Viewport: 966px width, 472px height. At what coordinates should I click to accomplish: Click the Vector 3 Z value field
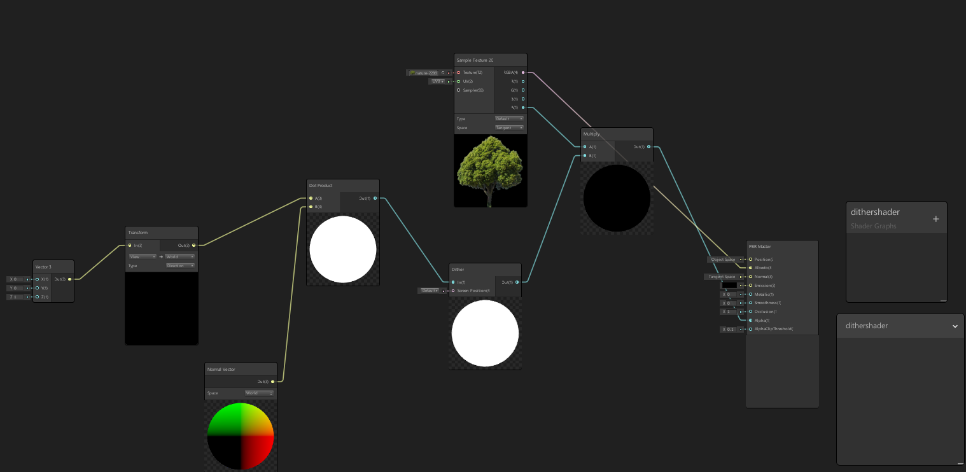point(17,297)
